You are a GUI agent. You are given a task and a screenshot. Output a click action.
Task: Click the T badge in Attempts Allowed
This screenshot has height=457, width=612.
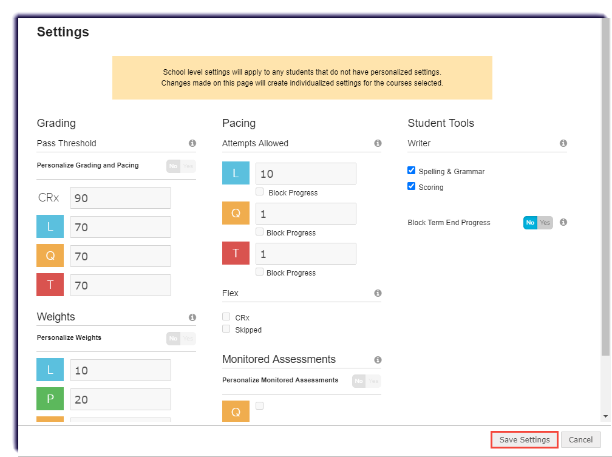coord(236,253)
